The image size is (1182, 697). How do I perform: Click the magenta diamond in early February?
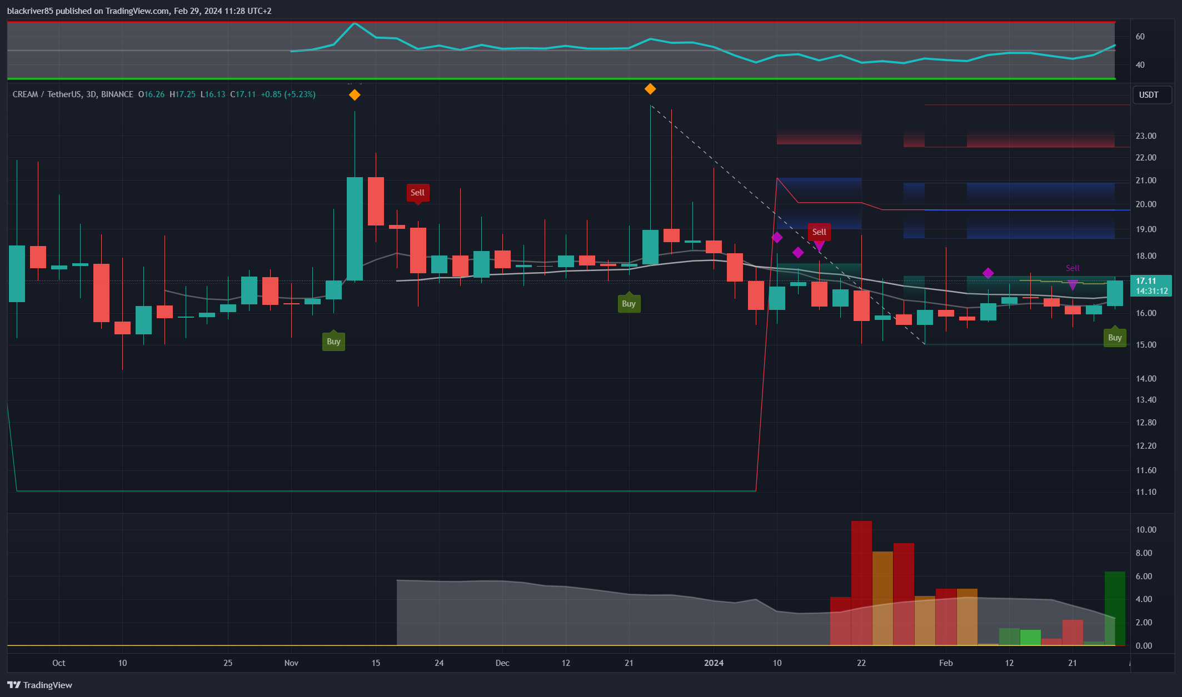pos(988,273)
